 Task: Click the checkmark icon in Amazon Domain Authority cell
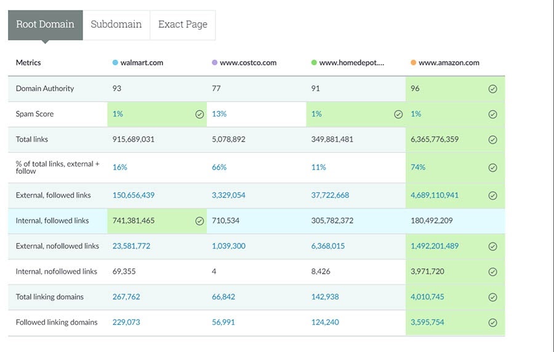click(x=492, y=89)
